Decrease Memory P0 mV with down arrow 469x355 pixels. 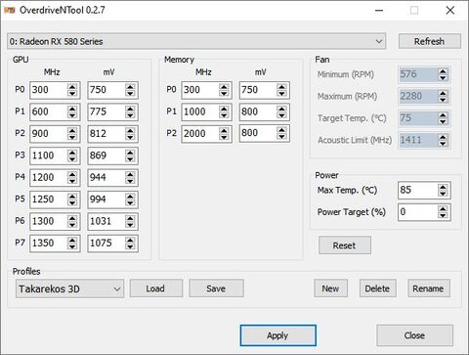coord(281,94)
